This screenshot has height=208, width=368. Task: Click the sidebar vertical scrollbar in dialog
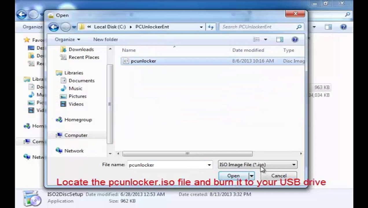[110, 104]
